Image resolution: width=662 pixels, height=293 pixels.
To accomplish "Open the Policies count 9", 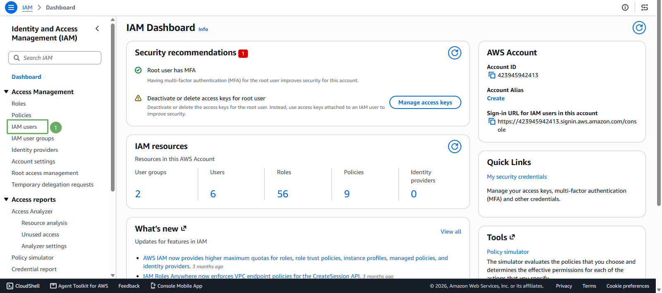I will click(x=347, y=194).
